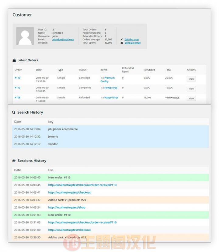
Task: Click the 20,00€ total cell
Action: (x=169, y=78)
